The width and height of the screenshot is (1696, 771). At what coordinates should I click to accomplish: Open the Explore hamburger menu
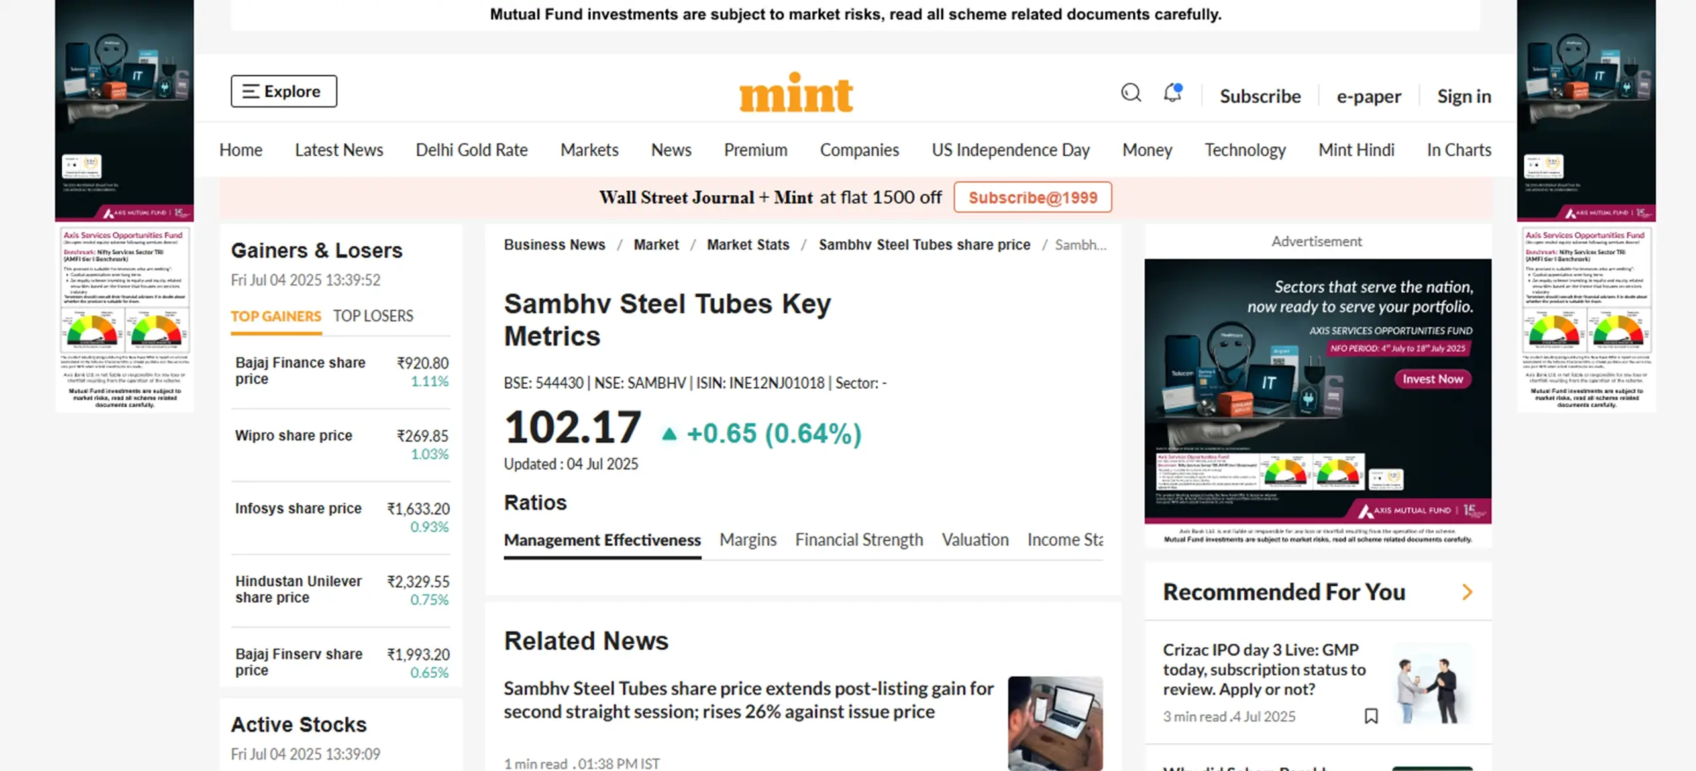click(284, 91)
